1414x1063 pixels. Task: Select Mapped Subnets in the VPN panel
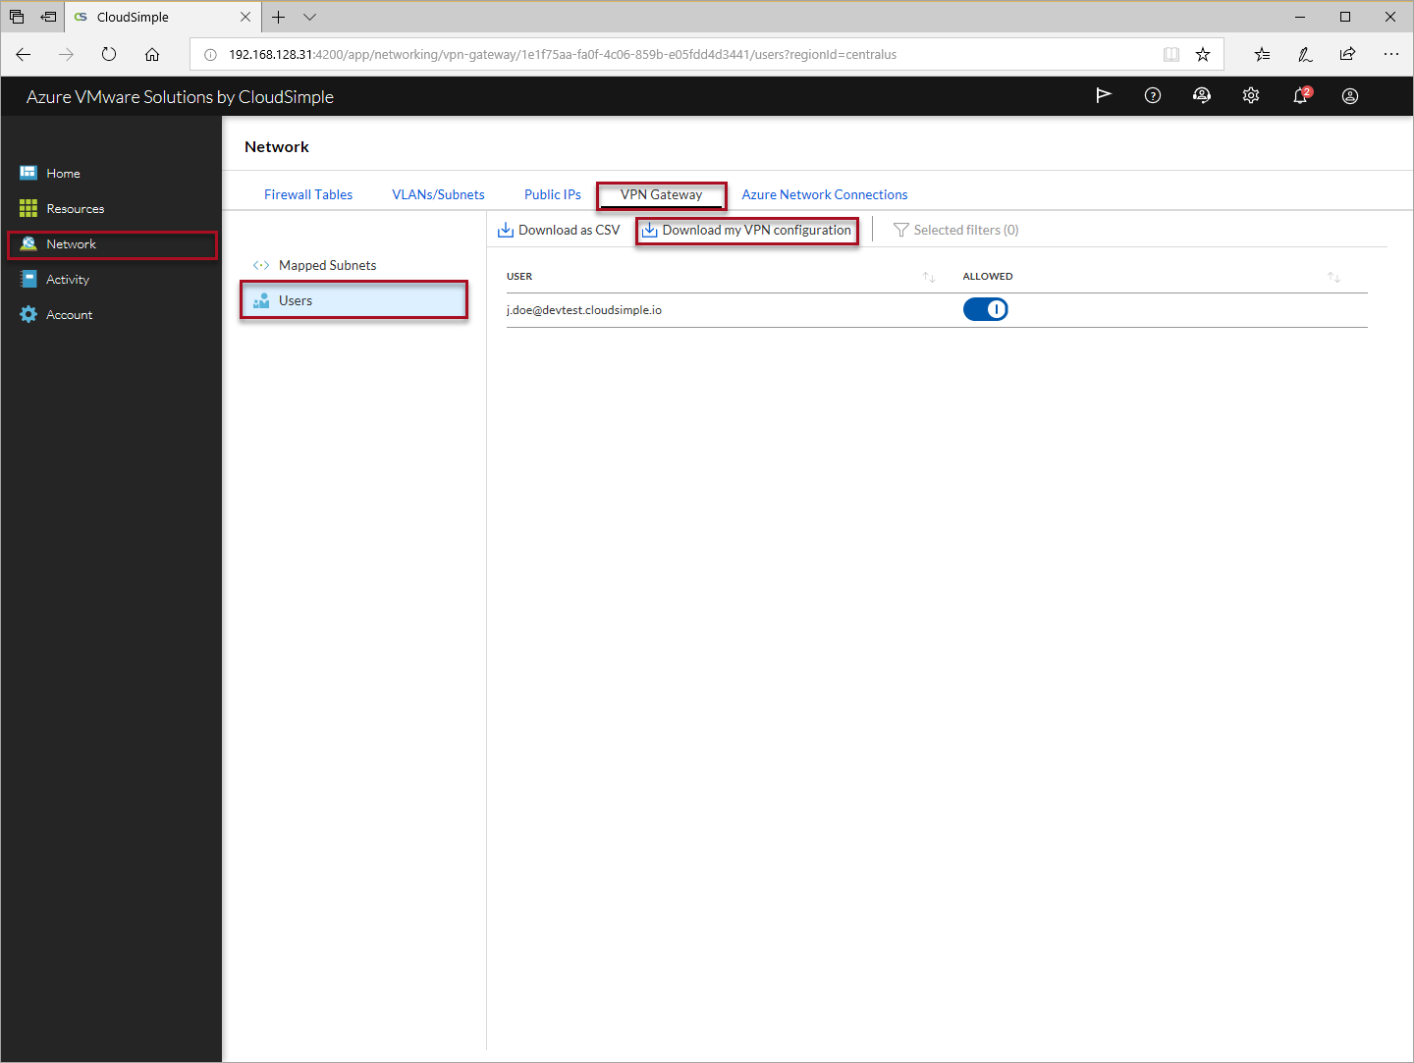[x=327, y=264]
